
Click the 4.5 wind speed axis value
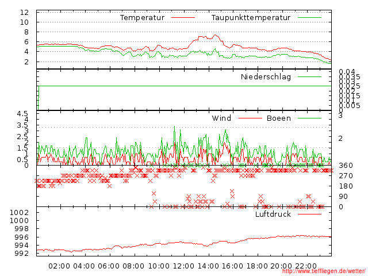(22, 114)
